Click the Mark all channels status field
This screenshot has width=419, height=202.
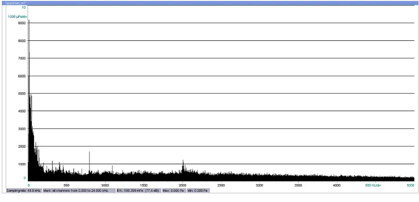79,191
